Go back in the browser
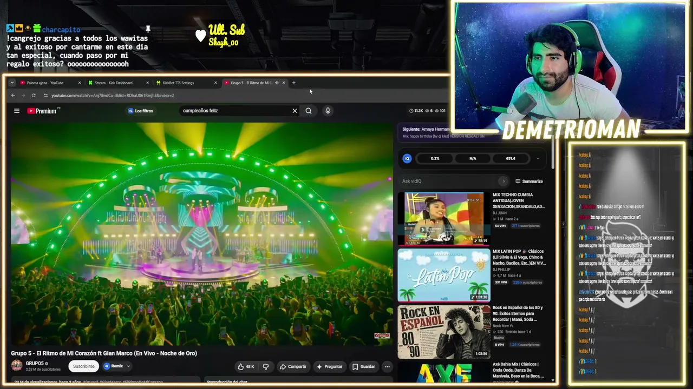 click(x=13, y=96)
